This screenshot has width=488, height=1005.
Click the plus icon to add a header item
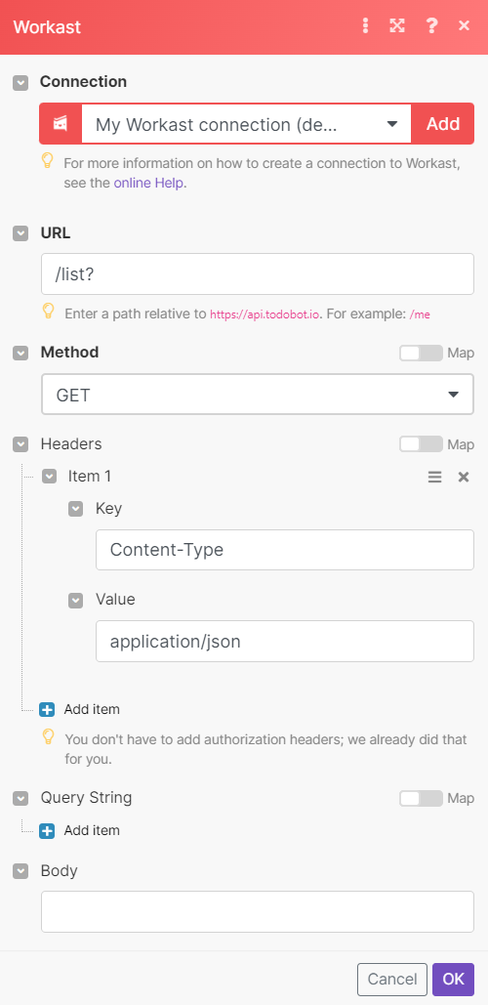coord(47,709)
